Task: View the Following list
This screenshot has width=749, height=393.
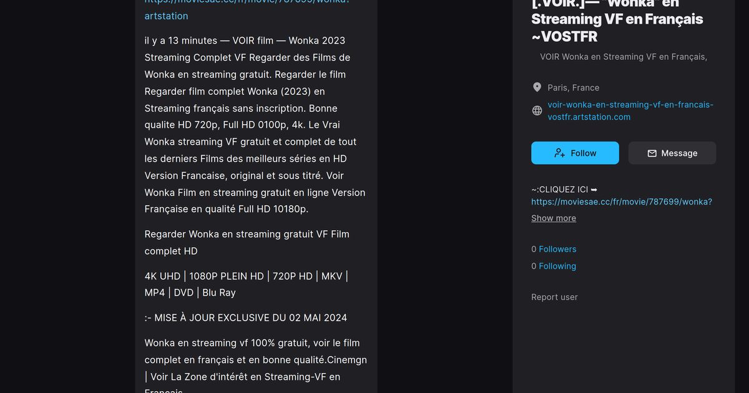Action: [557, 266]
